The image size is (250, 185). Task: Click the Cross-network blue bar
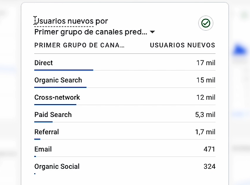pos(55,105)
